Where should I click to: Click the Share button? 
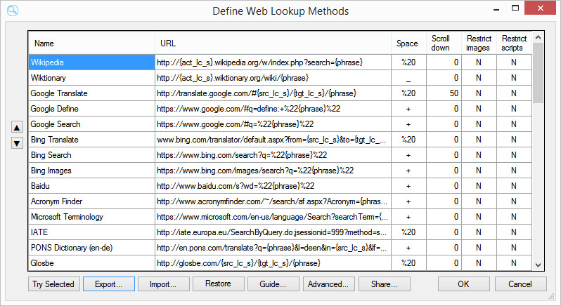[385, 284]
